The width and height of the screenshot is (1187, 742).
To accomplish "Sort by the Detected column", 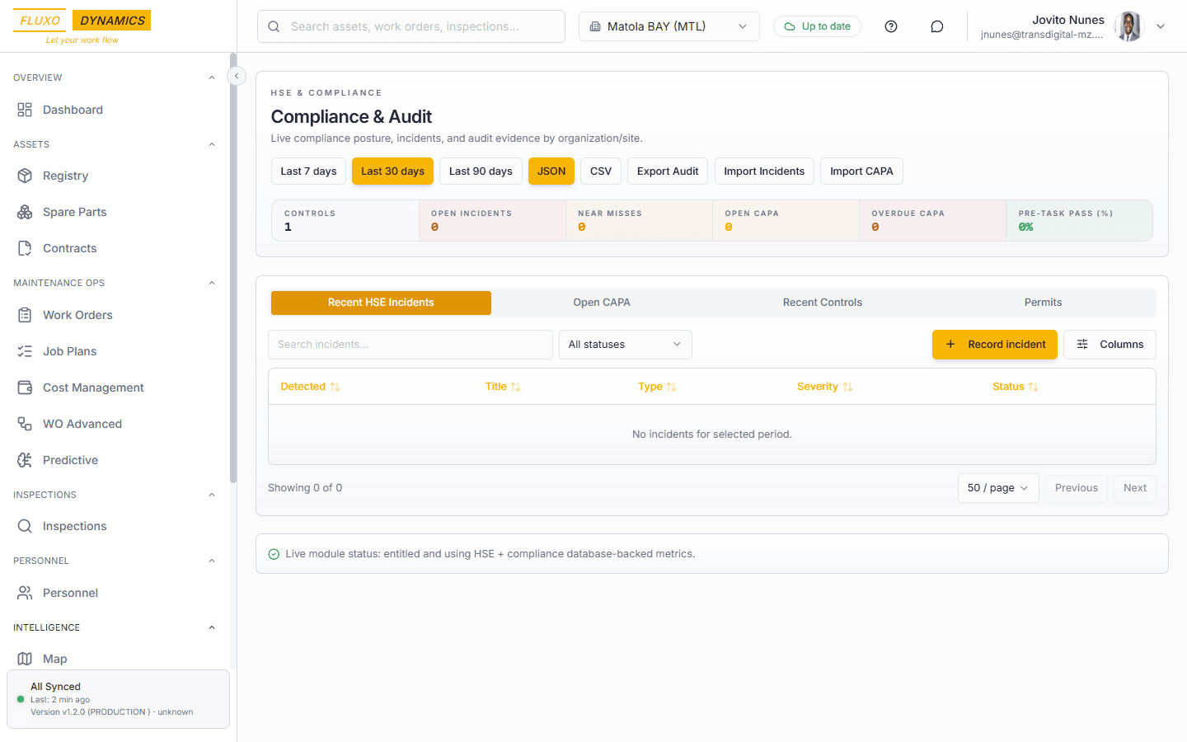I will tap(310, 387).
